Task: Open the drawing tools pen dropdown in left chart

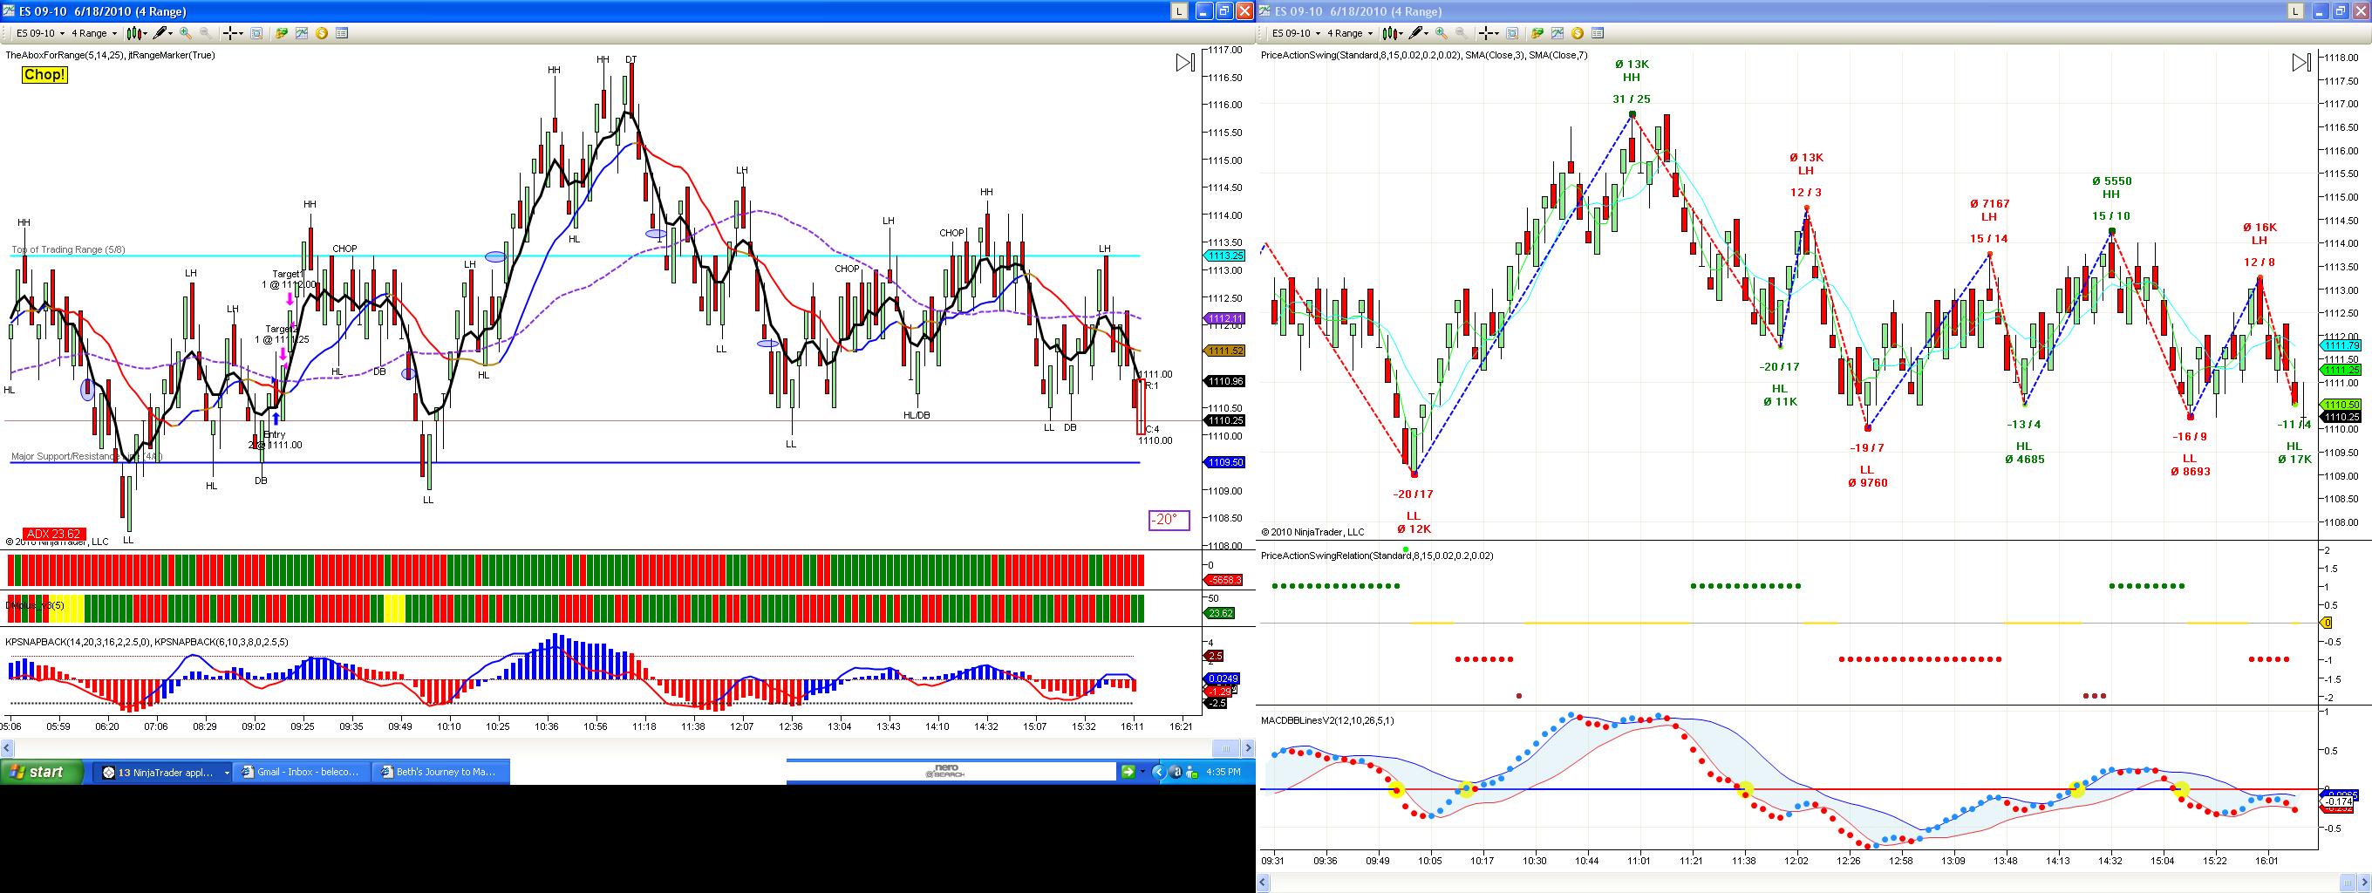Action: [163, 33]
